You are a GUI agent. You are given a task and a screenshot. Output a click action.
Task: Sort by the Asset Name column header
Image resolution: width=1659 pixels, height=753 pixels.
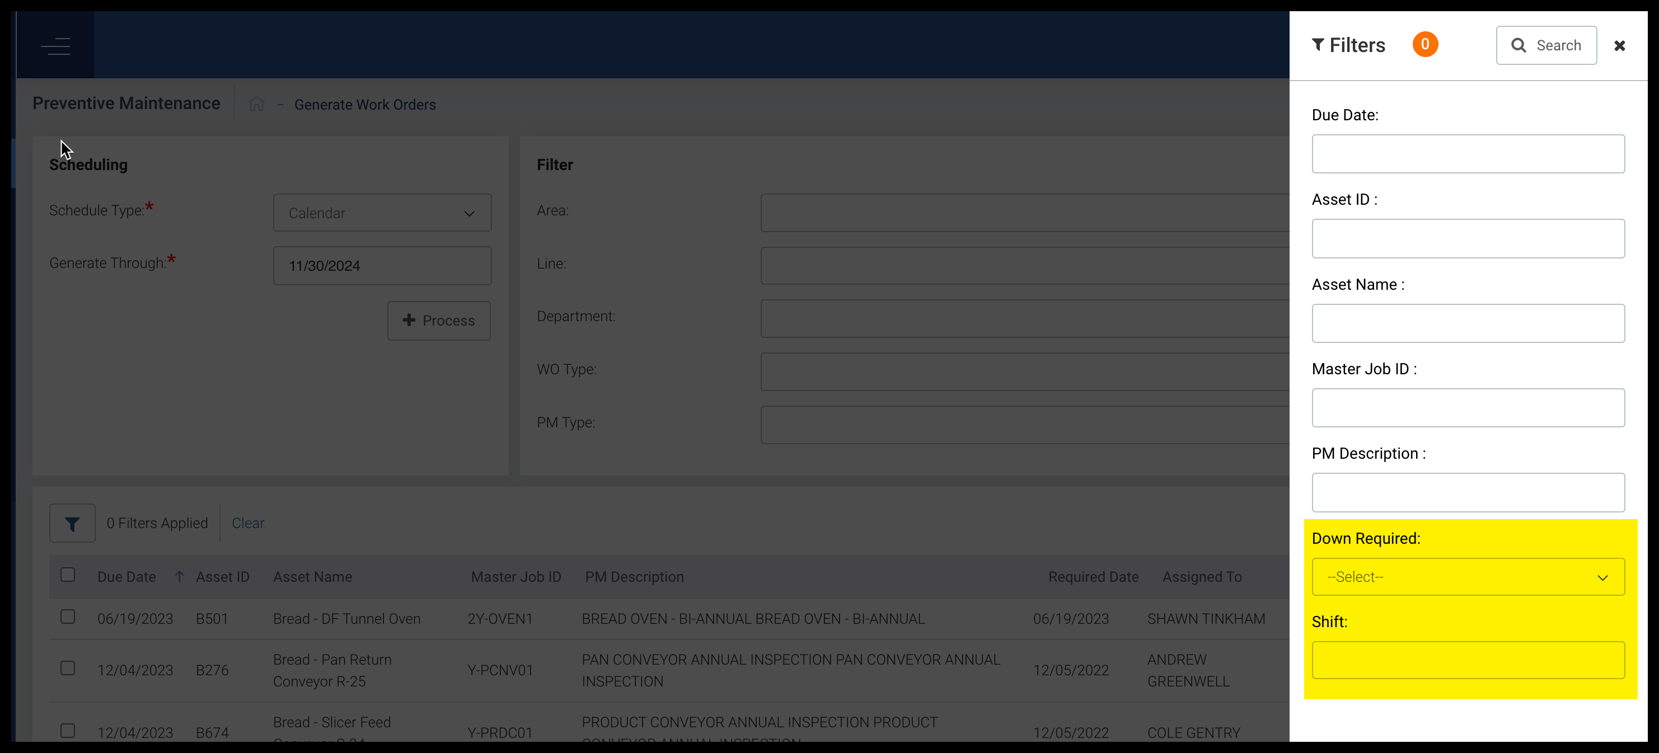point(312,577)
